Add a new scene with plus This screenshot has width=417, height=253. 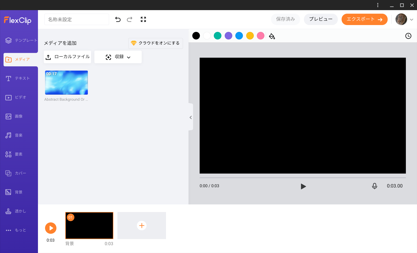[x=142, y=225]
